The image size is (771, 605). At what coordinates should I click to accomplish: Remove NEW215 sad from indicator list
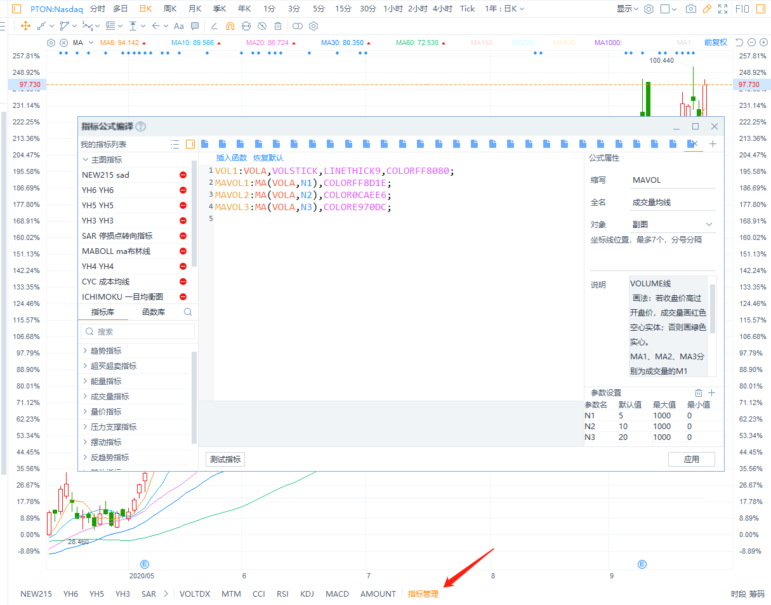pyautogui.click(x=183, y=175)
